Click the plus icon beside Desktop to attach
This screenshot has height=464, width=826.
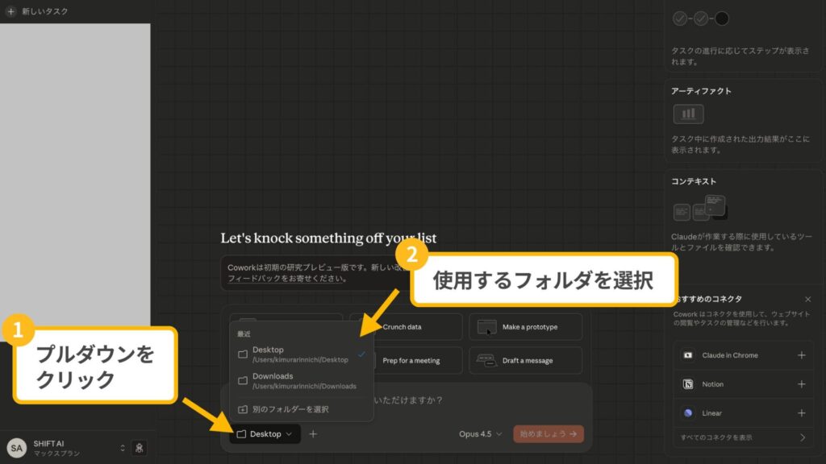(x=313, y=433)
